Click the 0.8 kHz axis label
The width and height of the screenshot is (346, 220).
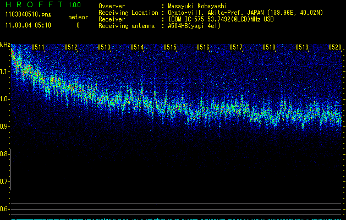point(4,154)
